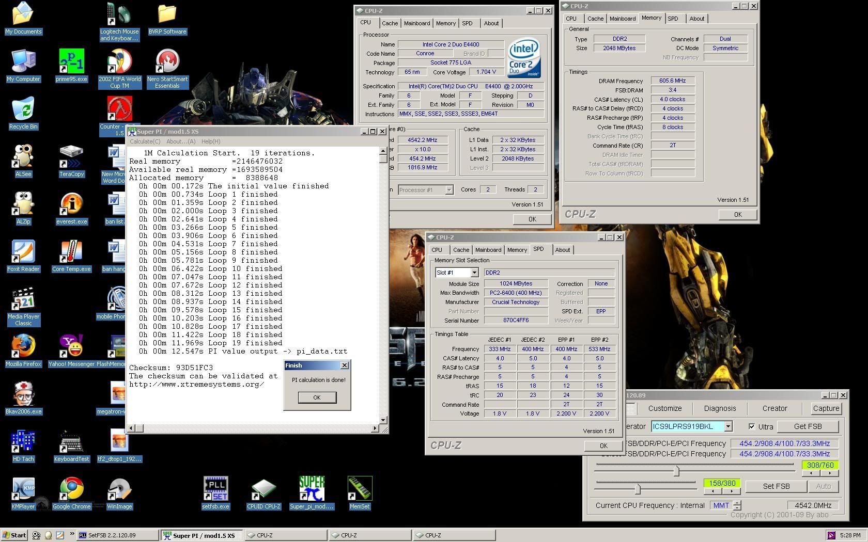Launch Foxit Reader shortcut
This screenshot has height=542, width=868.
point(23,256)
